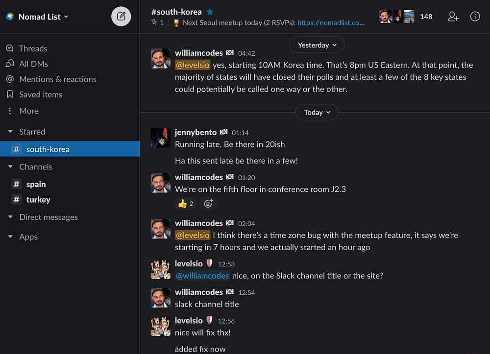Open All DMs view
The height and width of the screenshot is (354, 490).
coord(33,64)
